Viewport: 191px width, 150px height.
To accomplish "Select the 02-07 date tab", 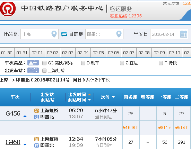I will (x=129, y=53).
